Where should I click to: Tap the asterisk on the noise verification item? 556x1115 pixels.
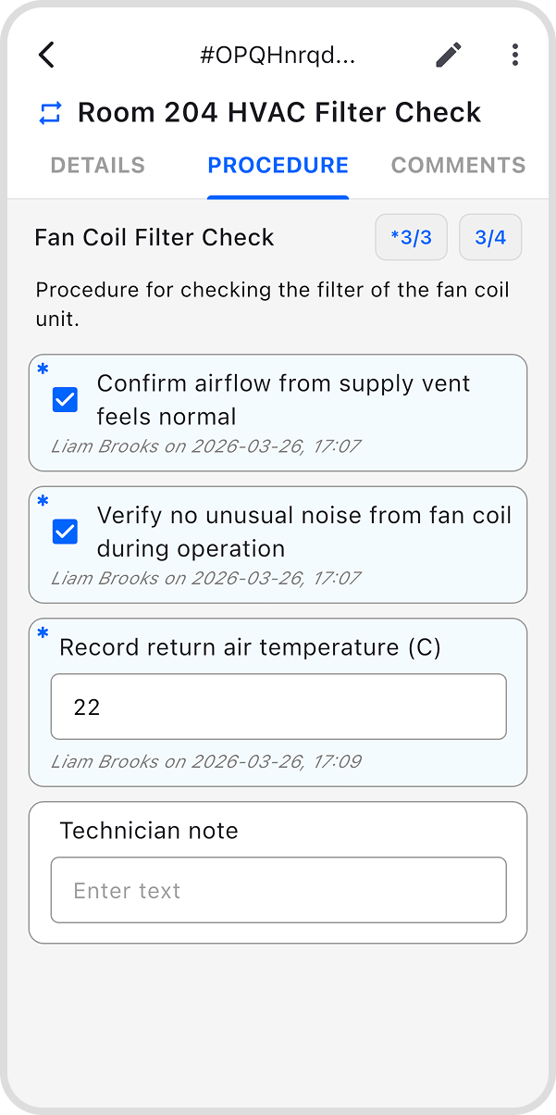pyautogui.click(x=42, y=501)
